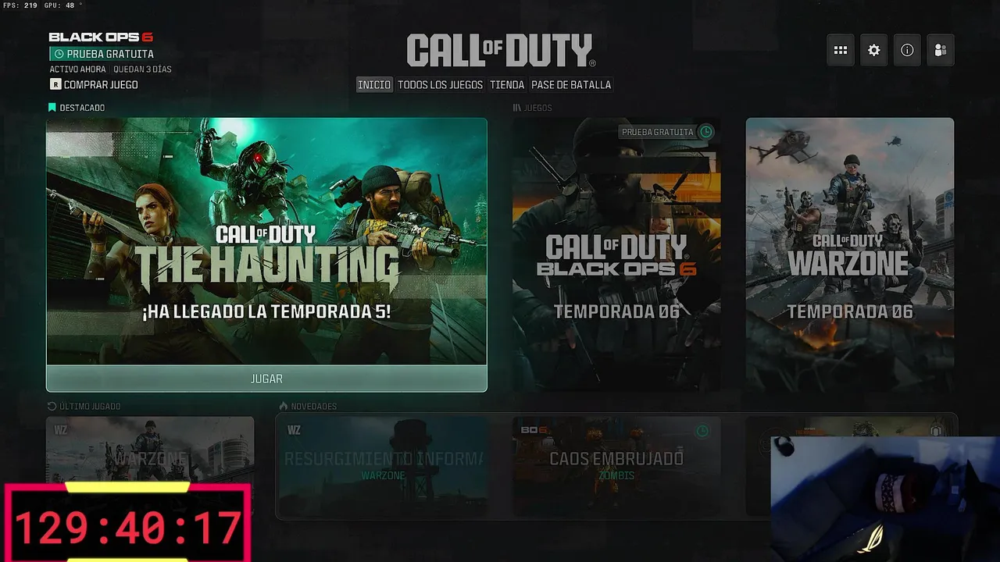
Task: Click the clock icon on Black Ops 6 tile
Action: [x=705, y=132]
